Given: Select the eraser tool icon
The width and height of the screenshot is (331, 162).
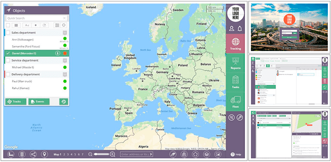Looking at the screenshot, I should (173, 154).
